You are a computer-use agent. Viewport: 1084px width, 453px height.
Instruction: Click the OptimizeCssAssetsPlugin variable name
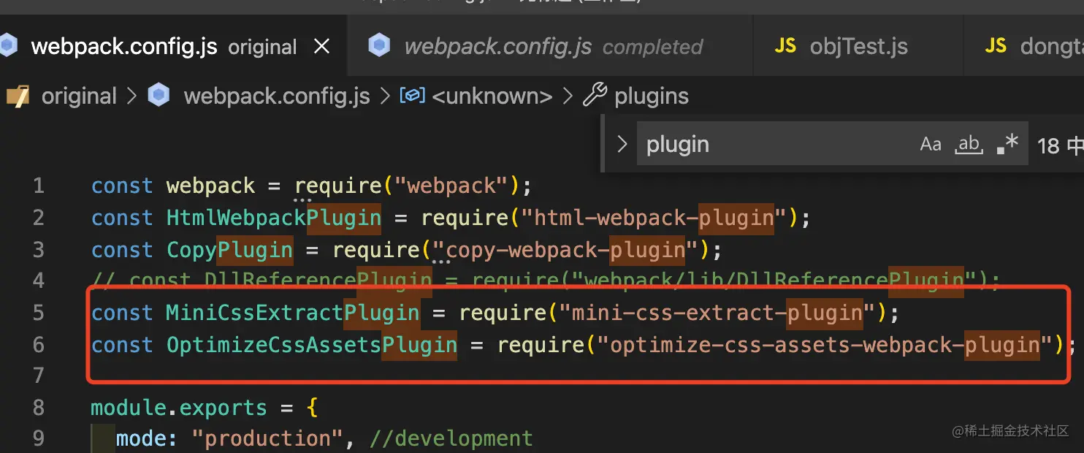coord(311,345)
